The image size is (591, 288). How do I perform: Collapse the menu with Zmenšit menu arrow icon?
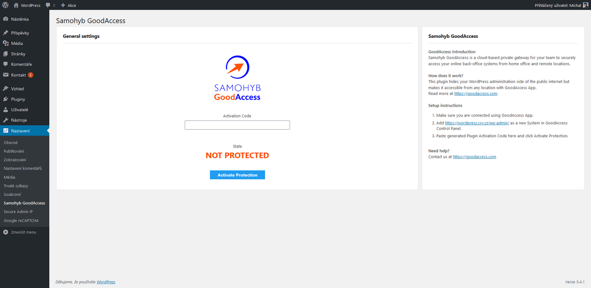click(x=5, y=232)
